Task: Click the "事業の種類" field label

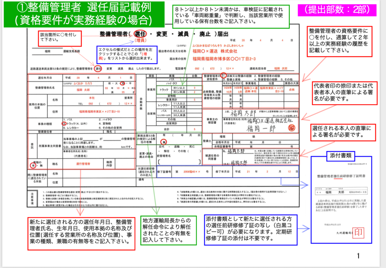Action: point(45,124)
